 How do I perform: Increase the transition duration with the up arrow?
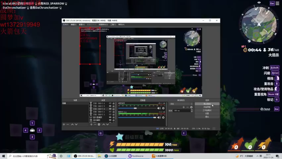(x=192, y=110)
